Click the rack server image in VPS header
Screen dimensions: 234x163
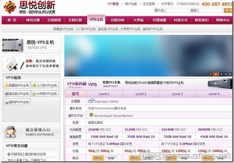point(220,84)
